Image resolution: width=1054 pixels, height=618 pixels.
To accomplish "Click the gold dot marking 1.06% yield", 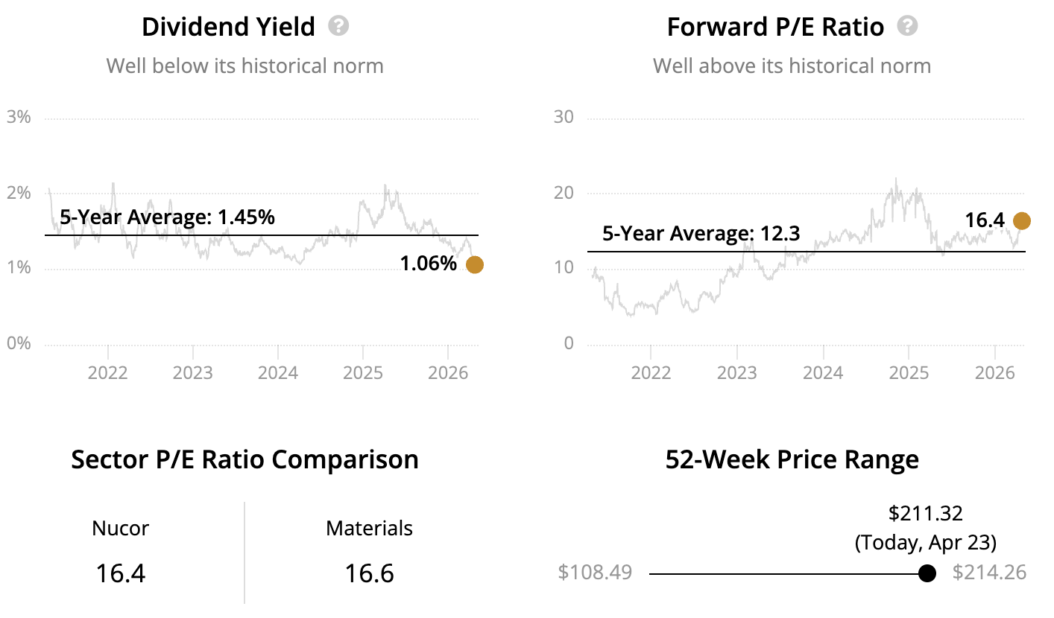I will pyautogui.click(x=474, y=264).
